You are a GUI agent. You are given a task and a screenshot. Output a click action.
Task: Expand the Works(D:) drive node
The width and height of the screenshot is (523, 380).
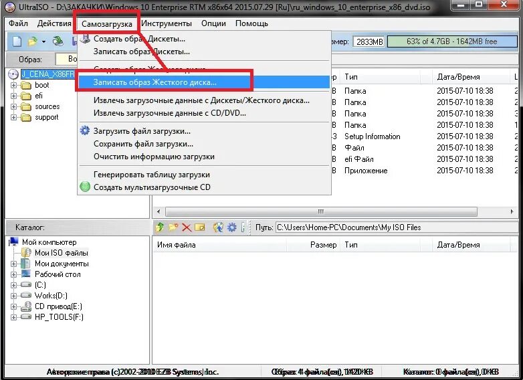coord(13,296)
